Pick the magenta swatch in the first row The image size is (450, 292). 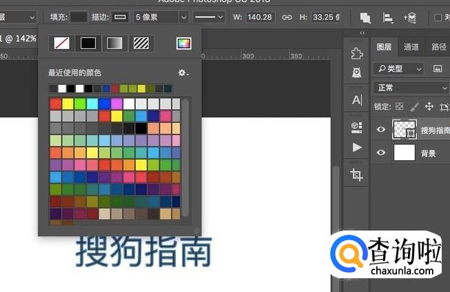pyautogui.click(x=116, y=104)
